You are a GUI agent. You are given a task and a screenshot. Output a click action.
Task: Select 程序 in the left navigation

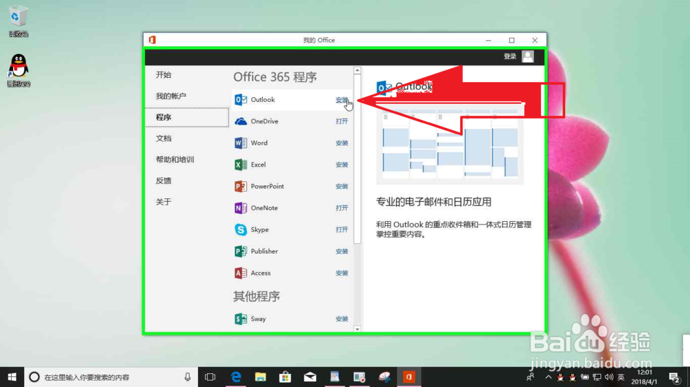(186, 117)
